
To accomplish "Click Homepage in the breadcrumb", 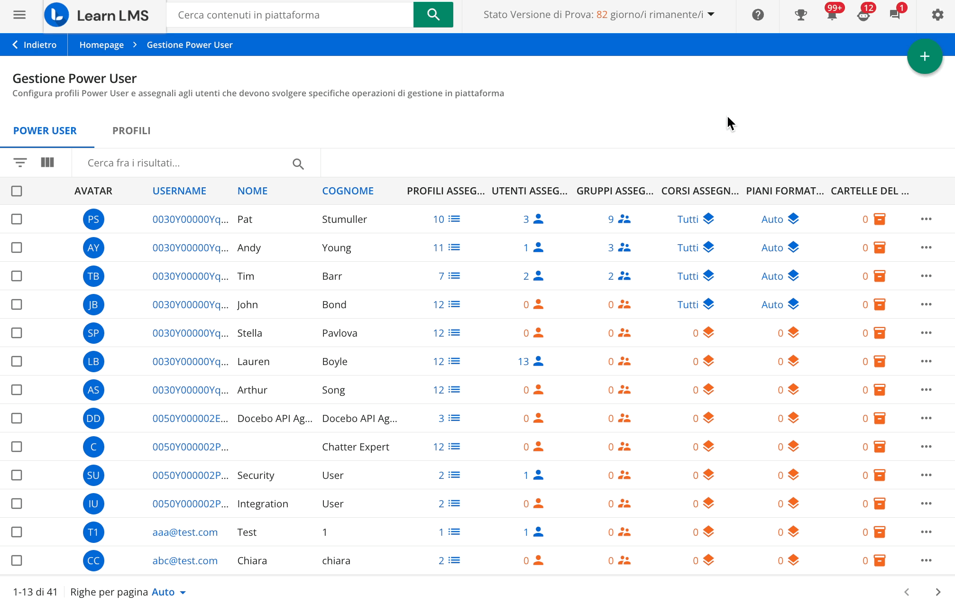I will pyautogui.click(x=101, y=45).
